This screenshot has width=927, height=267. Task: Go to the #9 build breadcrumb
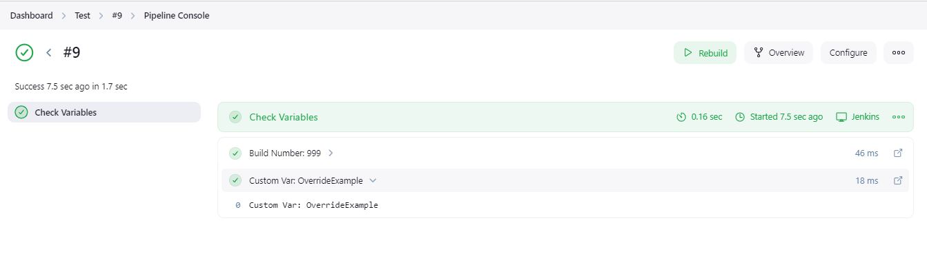coord(117,15)
